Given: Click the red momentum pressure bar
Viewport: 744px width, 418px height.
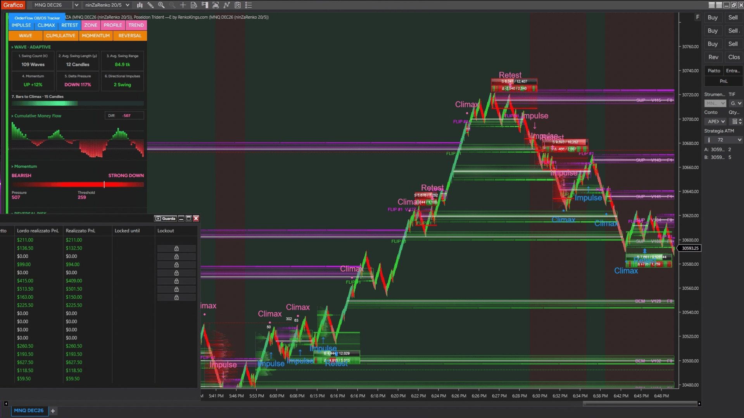Looking at the screenshot, I should click(78, 184).
